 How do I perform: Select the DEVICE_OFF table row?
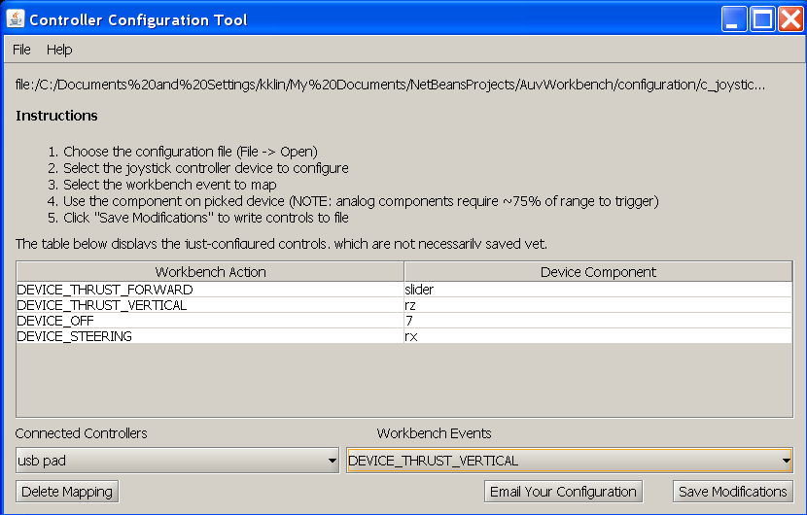coord(404,321)
